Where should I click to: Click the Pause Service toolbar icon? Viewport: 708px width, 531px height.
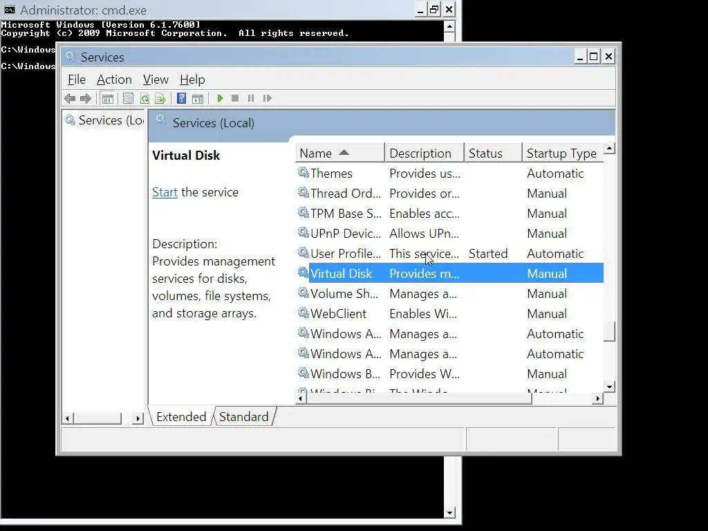click(250, 98)
